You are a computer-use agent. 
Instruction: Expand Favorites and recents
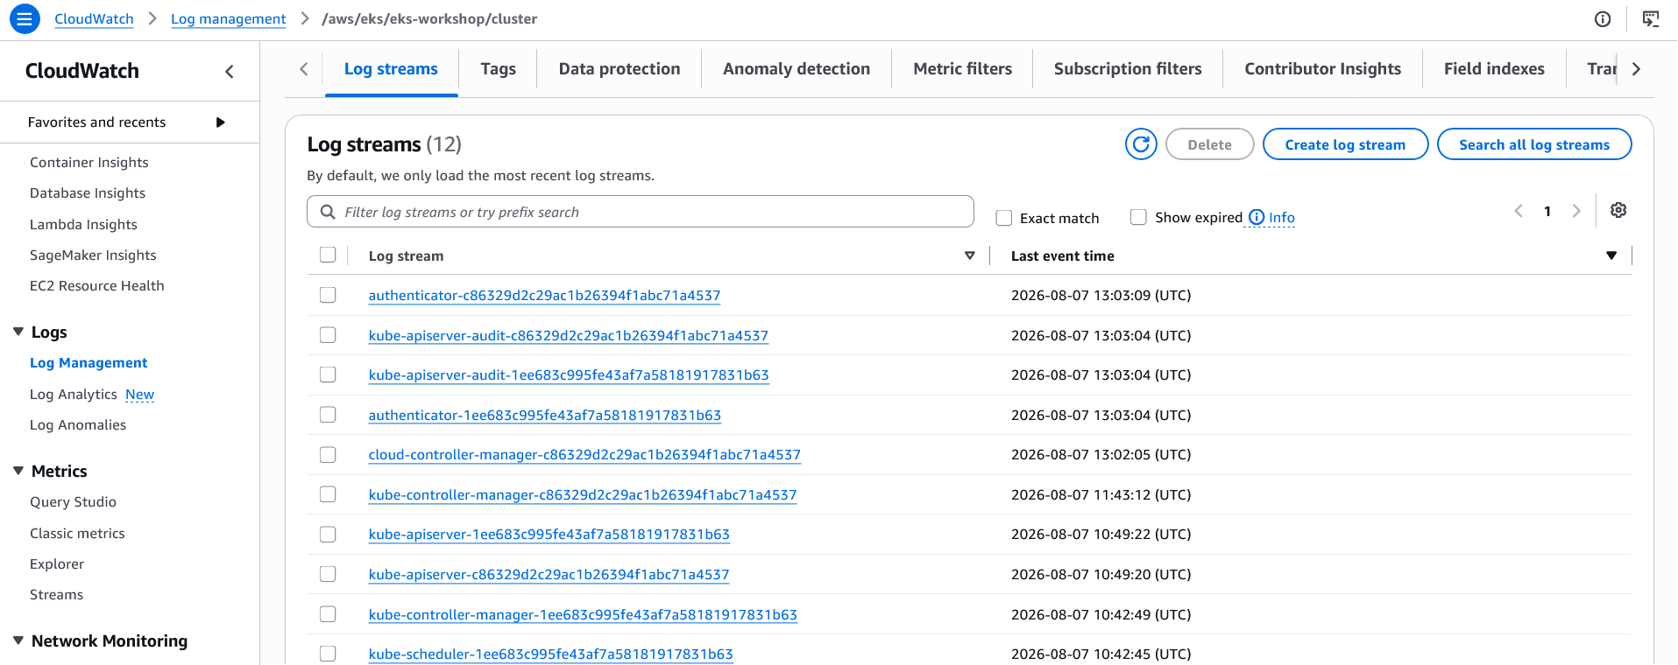(221, 122)
